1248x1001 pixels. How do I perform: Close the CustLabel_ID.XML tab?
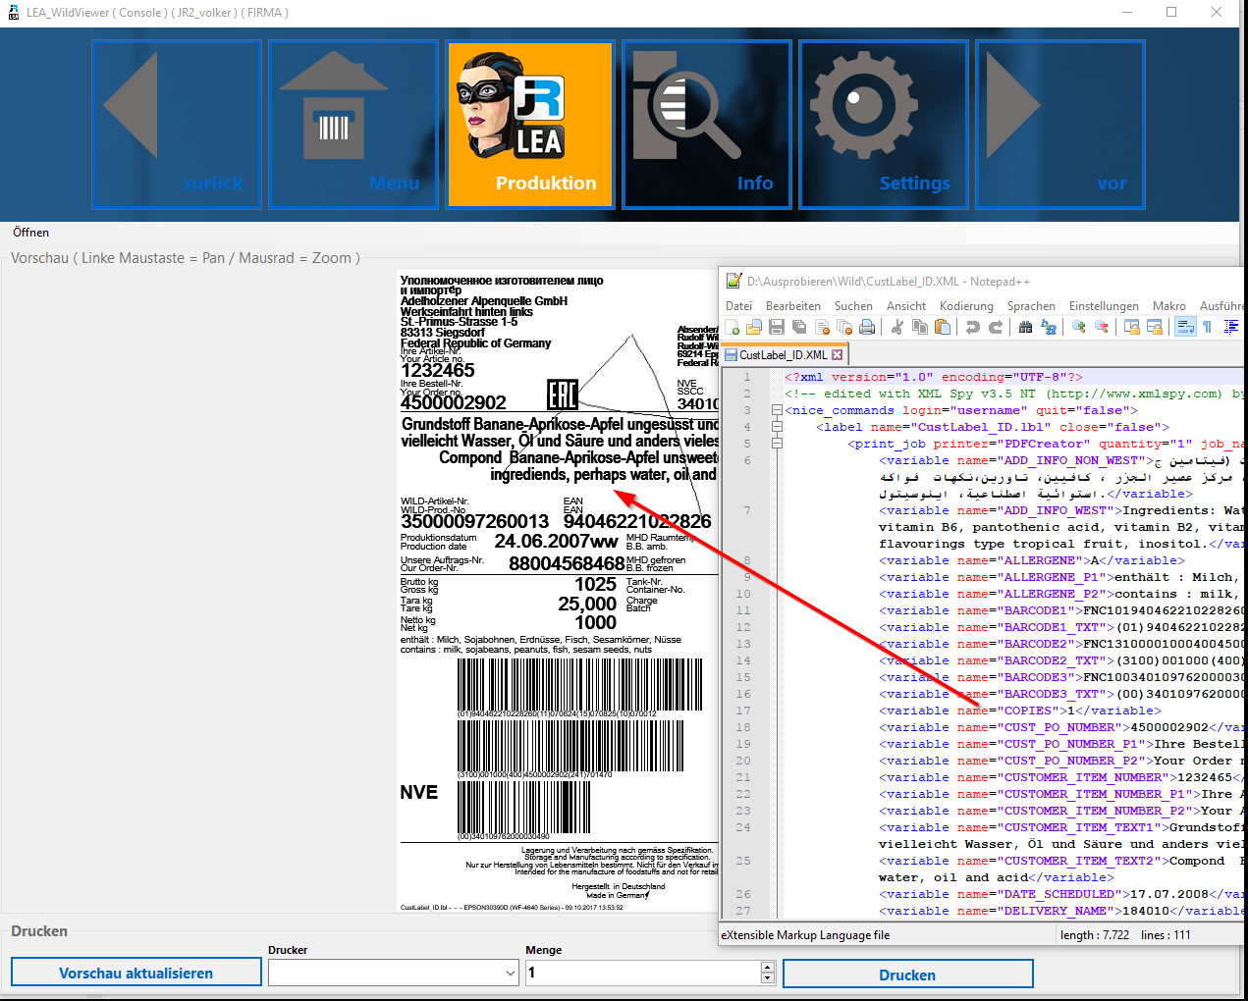[837, 355]
